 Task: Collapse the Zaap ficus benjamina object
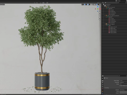coord(105,16)
